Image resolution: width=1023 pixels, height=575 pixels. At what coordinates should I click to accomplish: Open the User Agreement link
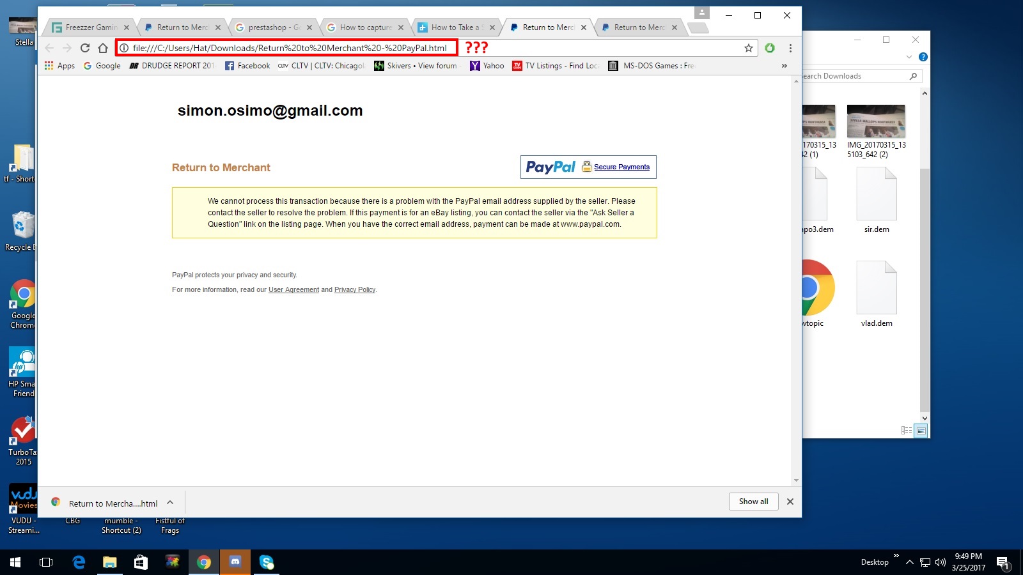[293, 290]
